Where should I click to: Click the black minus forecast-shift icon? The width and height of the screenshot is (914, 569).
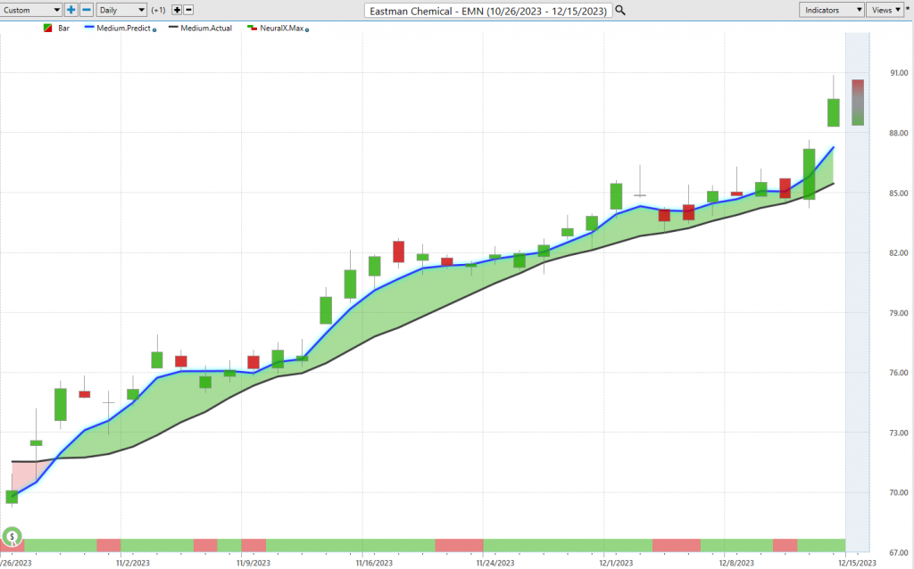pos(188,10)
